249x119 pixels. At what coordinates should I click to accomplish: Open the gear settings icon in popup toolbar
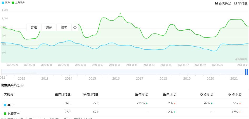coord(75,28)
